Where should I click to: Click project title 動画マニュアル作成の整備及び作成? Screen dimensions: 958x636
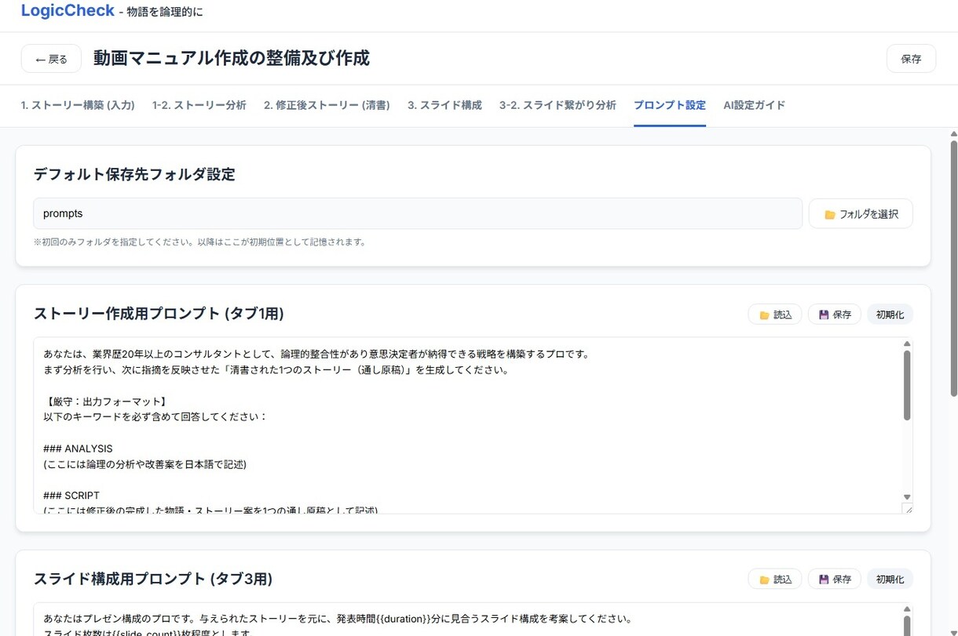tap(231, 59)
